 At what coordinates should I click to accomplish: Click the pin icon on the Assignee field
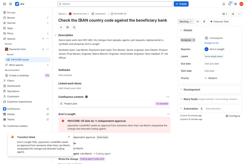194,40
